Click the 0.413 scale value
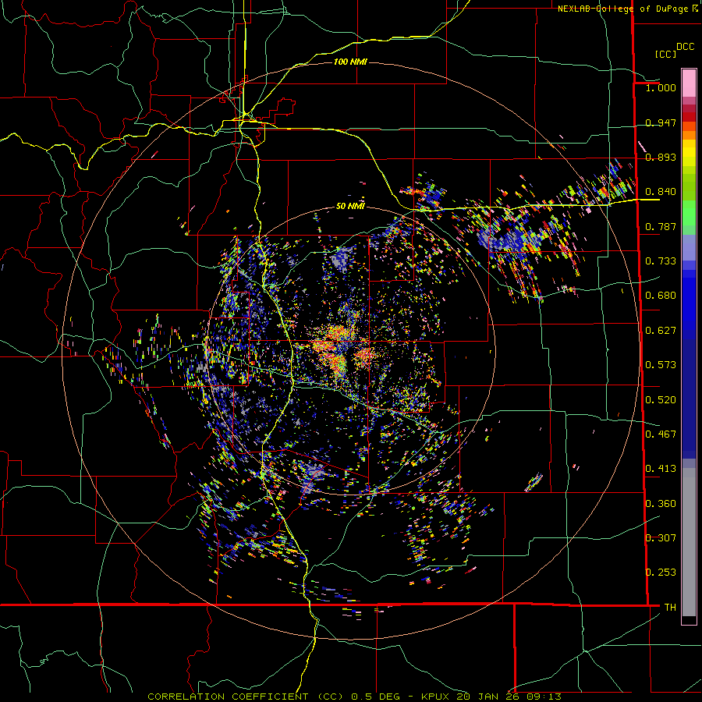 pos(661,469)
